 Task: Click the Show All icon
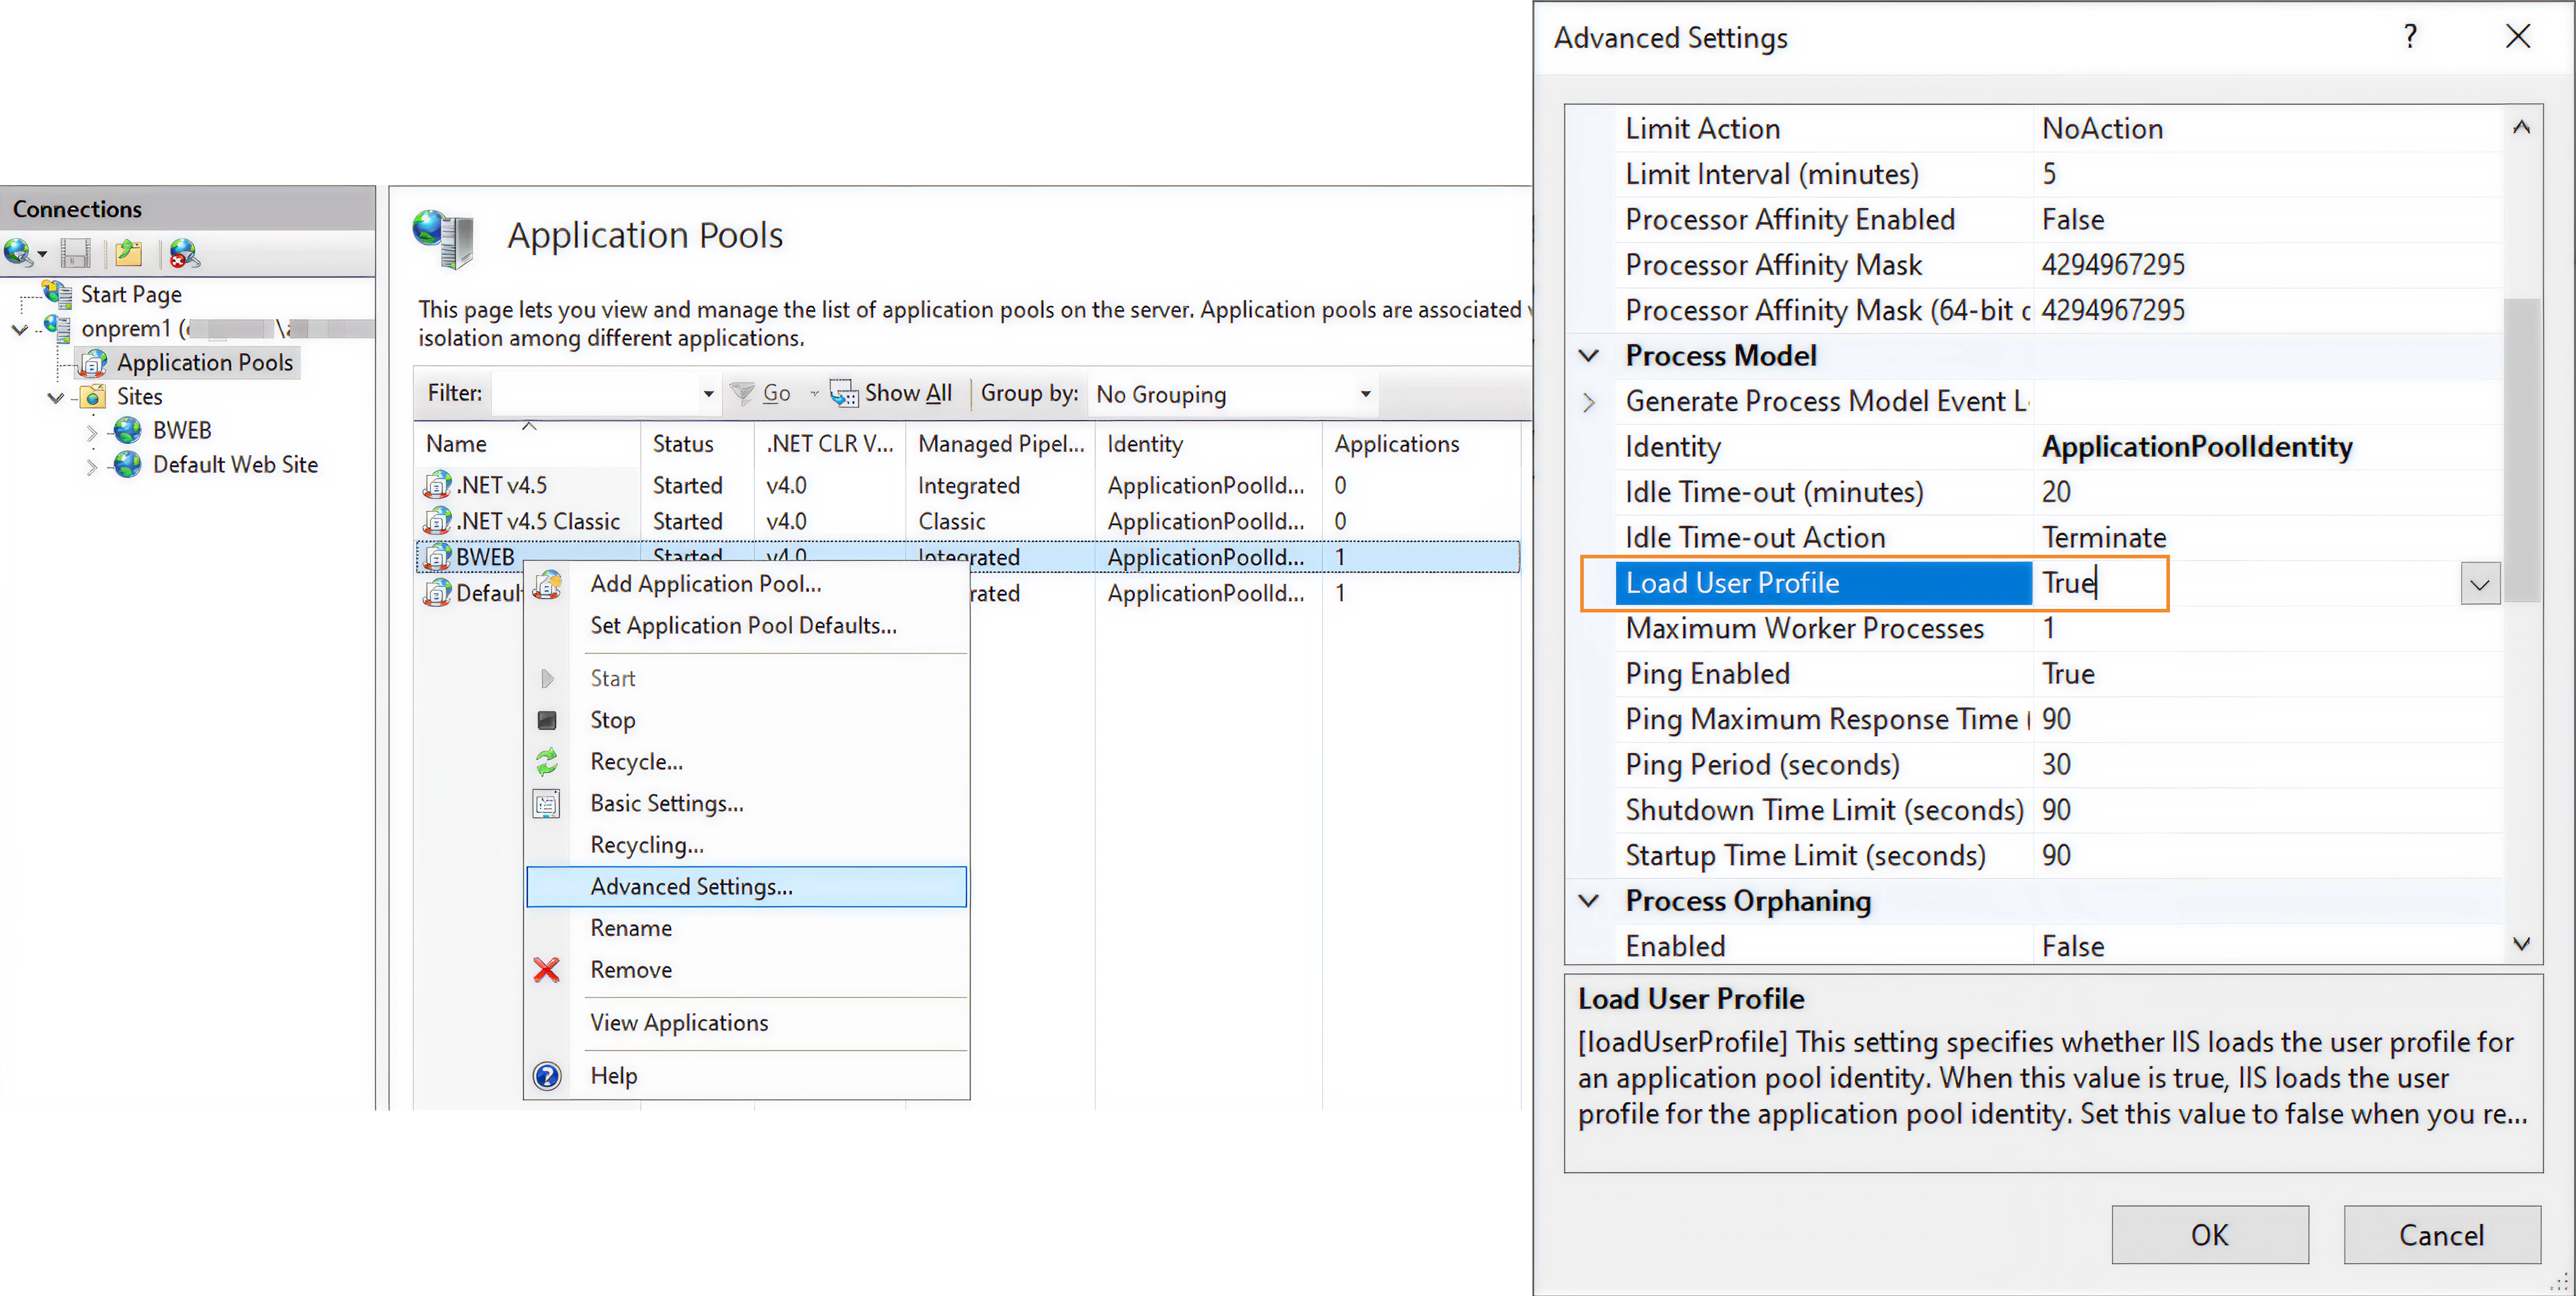coord(844,393)
